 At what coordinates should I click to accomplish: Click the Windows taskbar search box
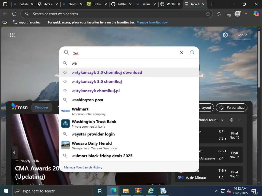53,191
